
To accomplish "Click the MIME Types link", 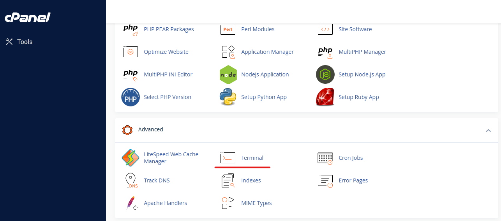I will point(256,203).
